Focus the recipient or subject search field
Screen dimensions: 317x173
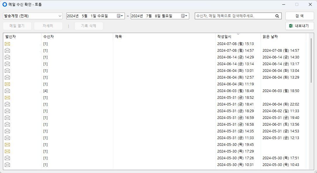[235, 16]
